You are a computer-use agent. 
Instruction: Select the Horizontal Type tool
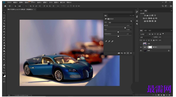click(x=4, y=57)
